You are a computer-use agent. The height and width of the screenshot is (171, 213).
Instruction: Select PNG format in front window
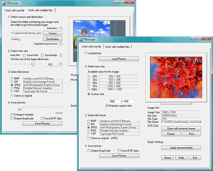[x=88, y=131]
